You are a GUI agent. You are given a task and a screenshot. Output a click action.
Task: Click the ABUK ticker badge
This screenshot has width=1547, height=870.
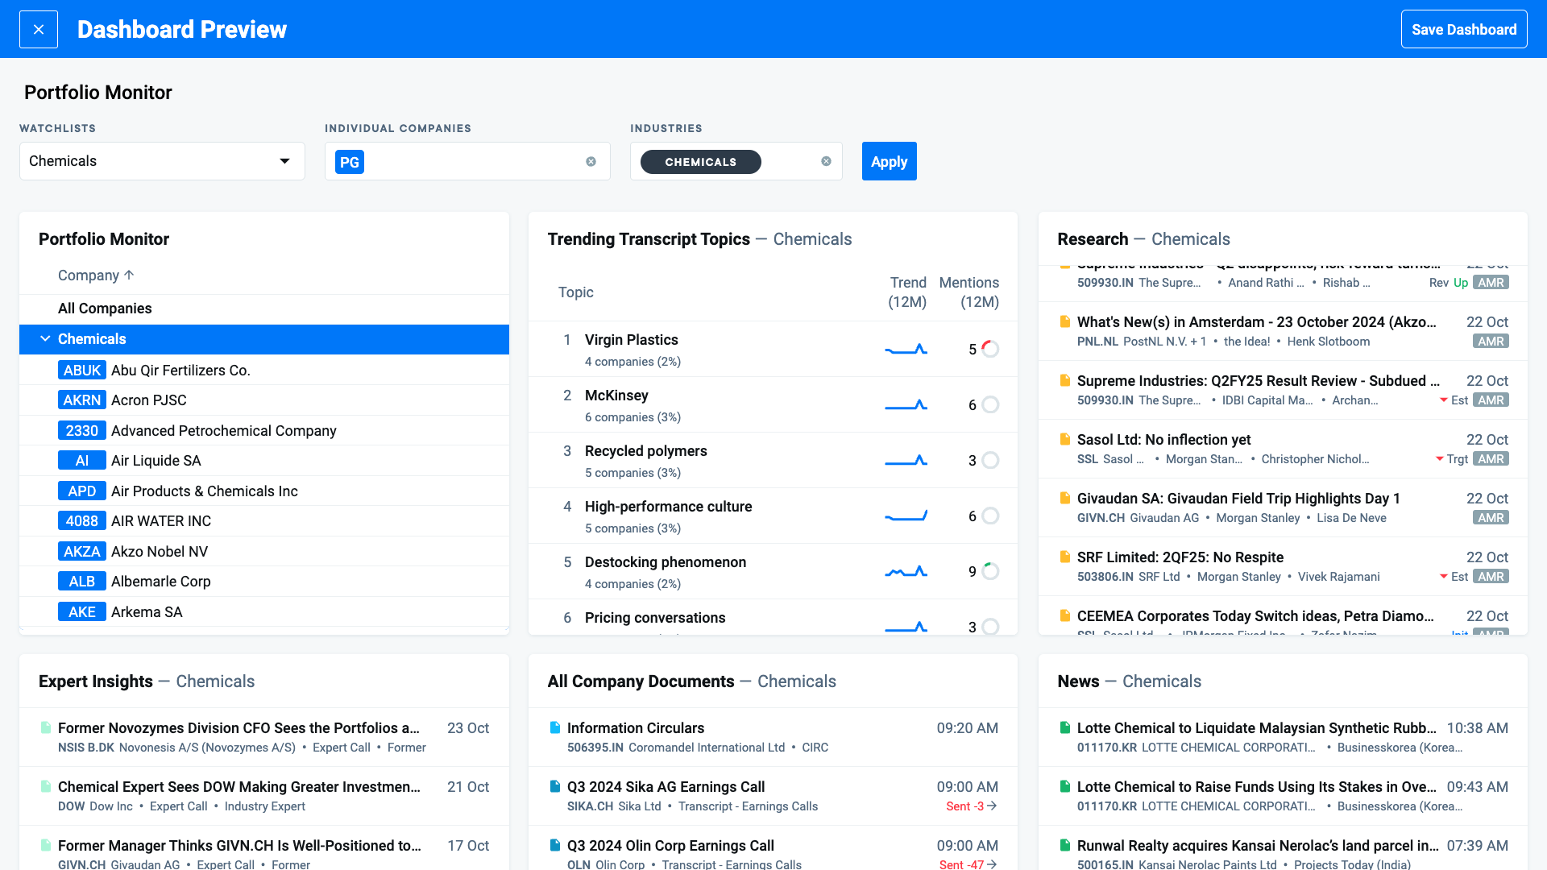82,370
